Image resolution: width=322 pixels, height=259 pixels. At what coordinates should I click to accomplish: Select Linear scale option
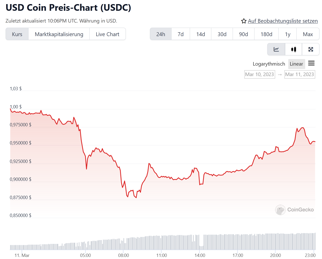(296, 64)
